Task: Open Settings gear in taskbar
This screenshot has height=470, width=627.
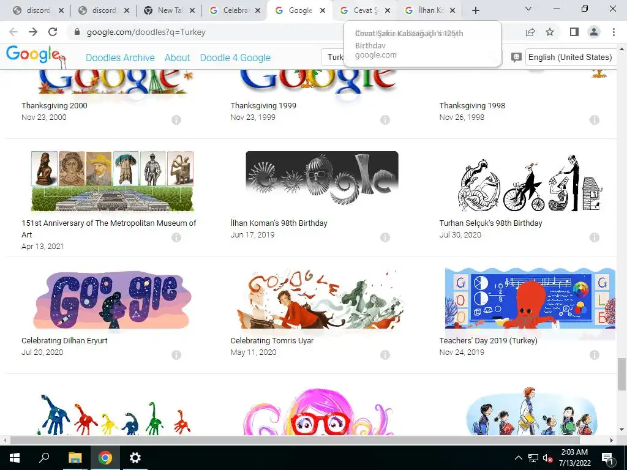Action: point(135,458)
